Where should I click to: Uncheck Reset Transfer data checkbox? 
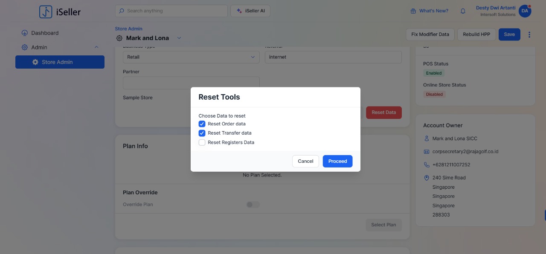(202, 133)
